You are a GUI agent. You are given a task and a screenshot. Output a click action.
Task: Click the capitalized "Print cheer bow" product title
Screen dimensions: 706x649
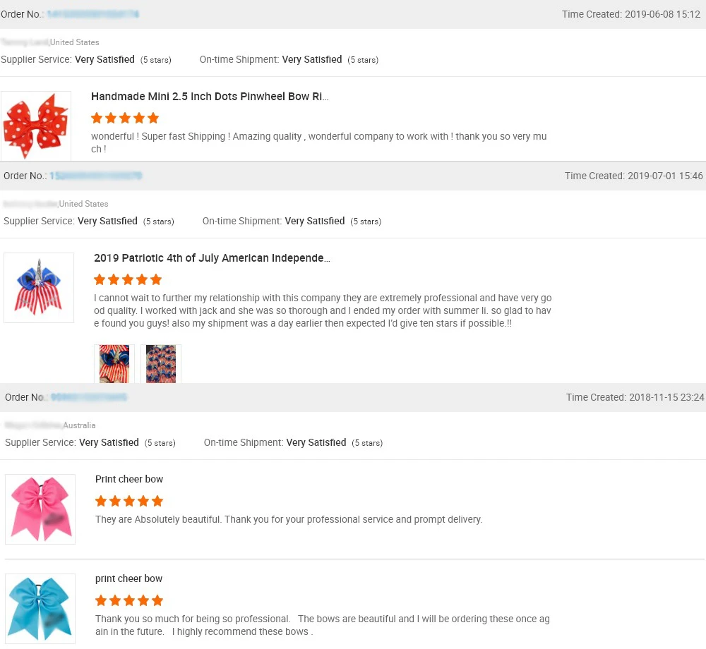point(129,479)
